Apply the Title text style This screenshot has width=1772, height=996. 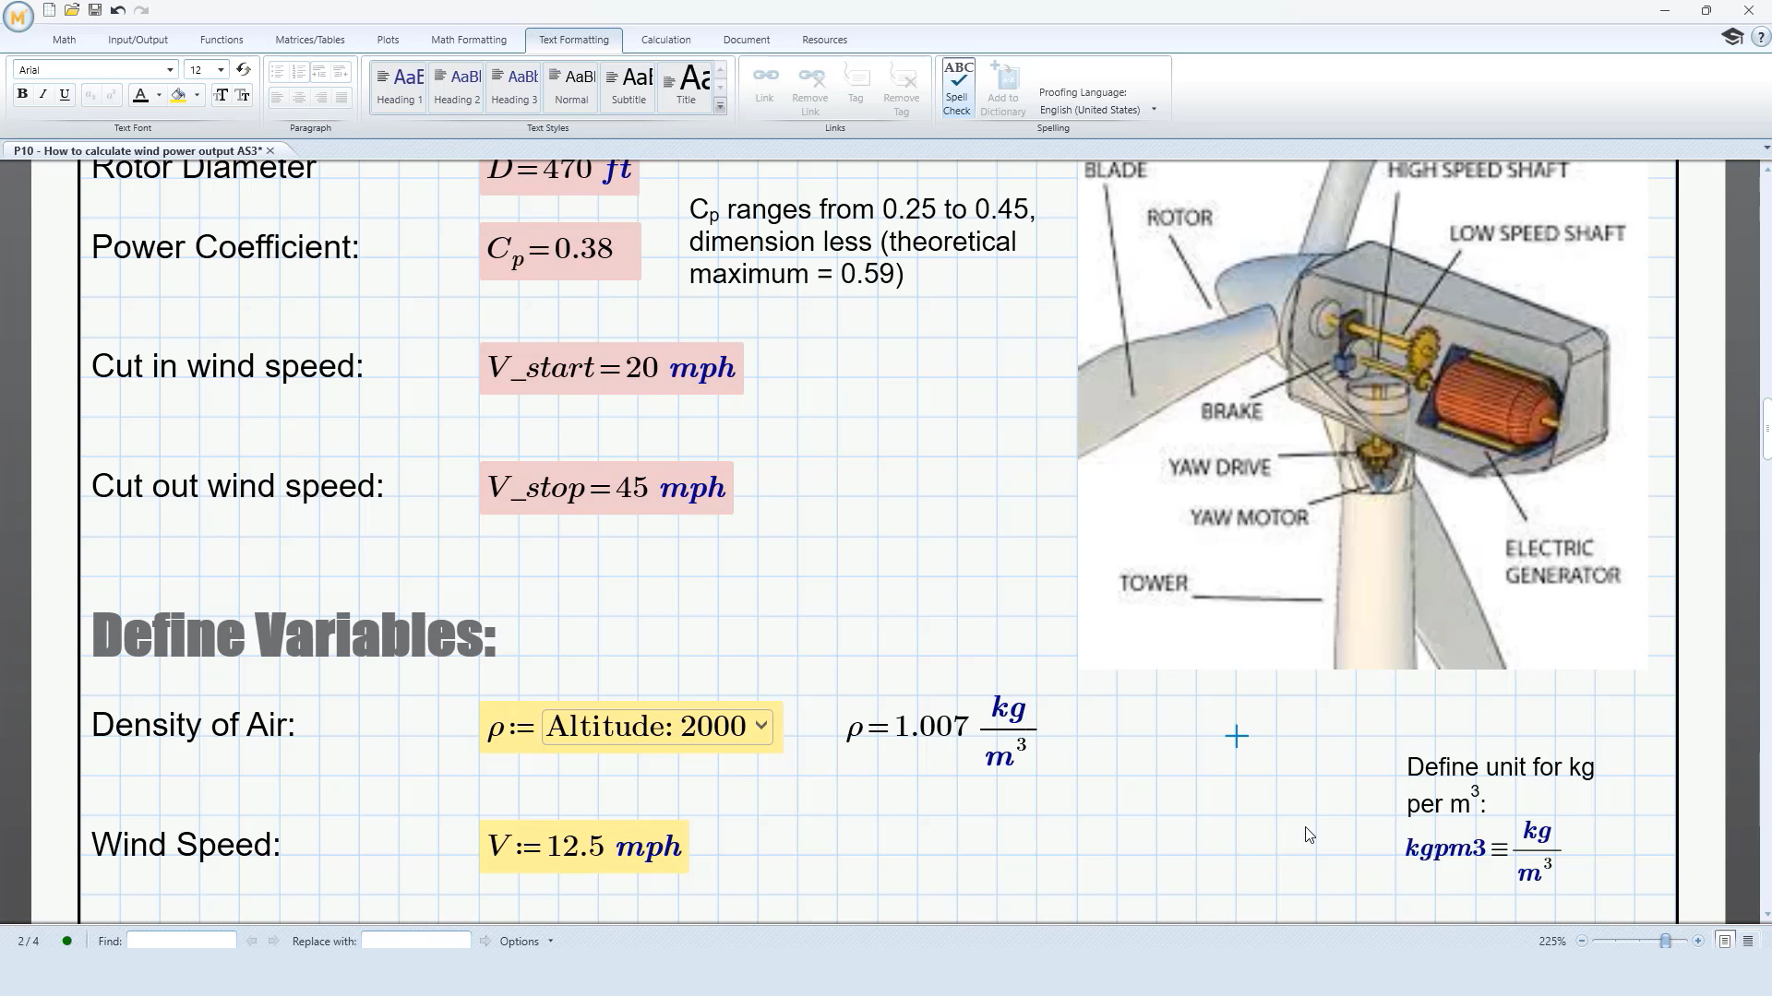pyautogui.click(x=686, y=87)
